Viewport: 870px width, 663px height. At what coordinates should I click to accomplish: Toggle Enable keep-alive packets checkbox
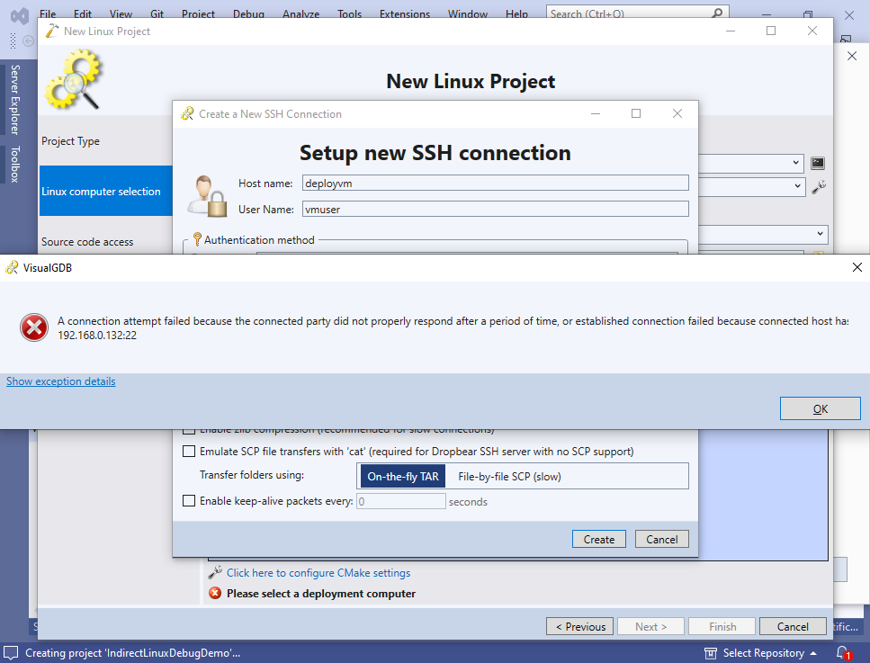189,500
